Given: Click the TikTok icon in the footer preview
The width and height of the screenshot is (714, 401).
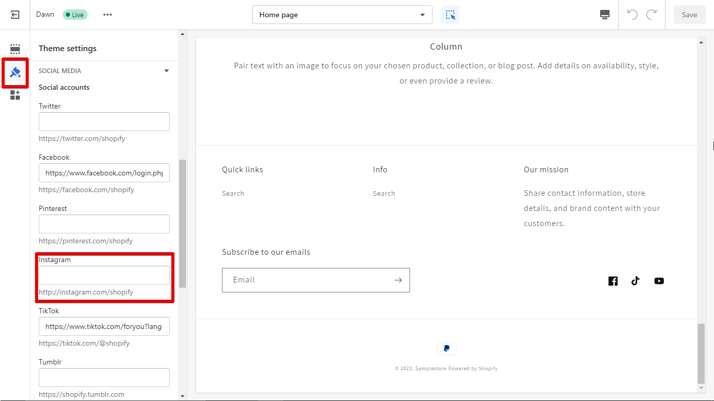Looking at the screenshot, I should point(636,280).
